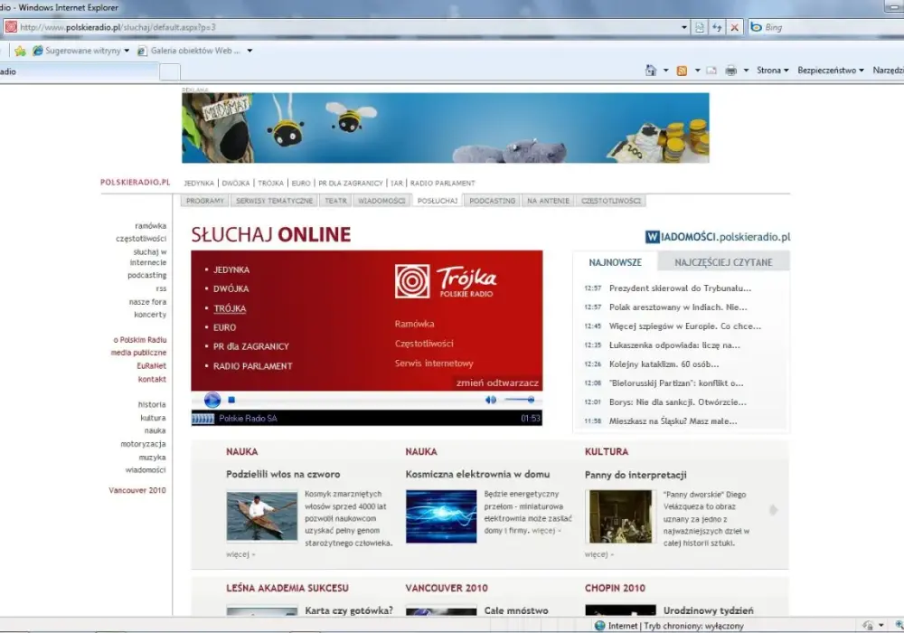904x633 pixels.
Task: Open a new blank browser tab
Action: point(170,72)
